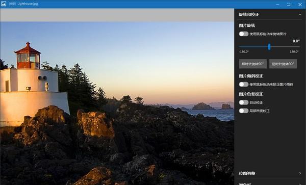Click the lighthouse photo preview
306x185 pixels.
tap(117, 103)
